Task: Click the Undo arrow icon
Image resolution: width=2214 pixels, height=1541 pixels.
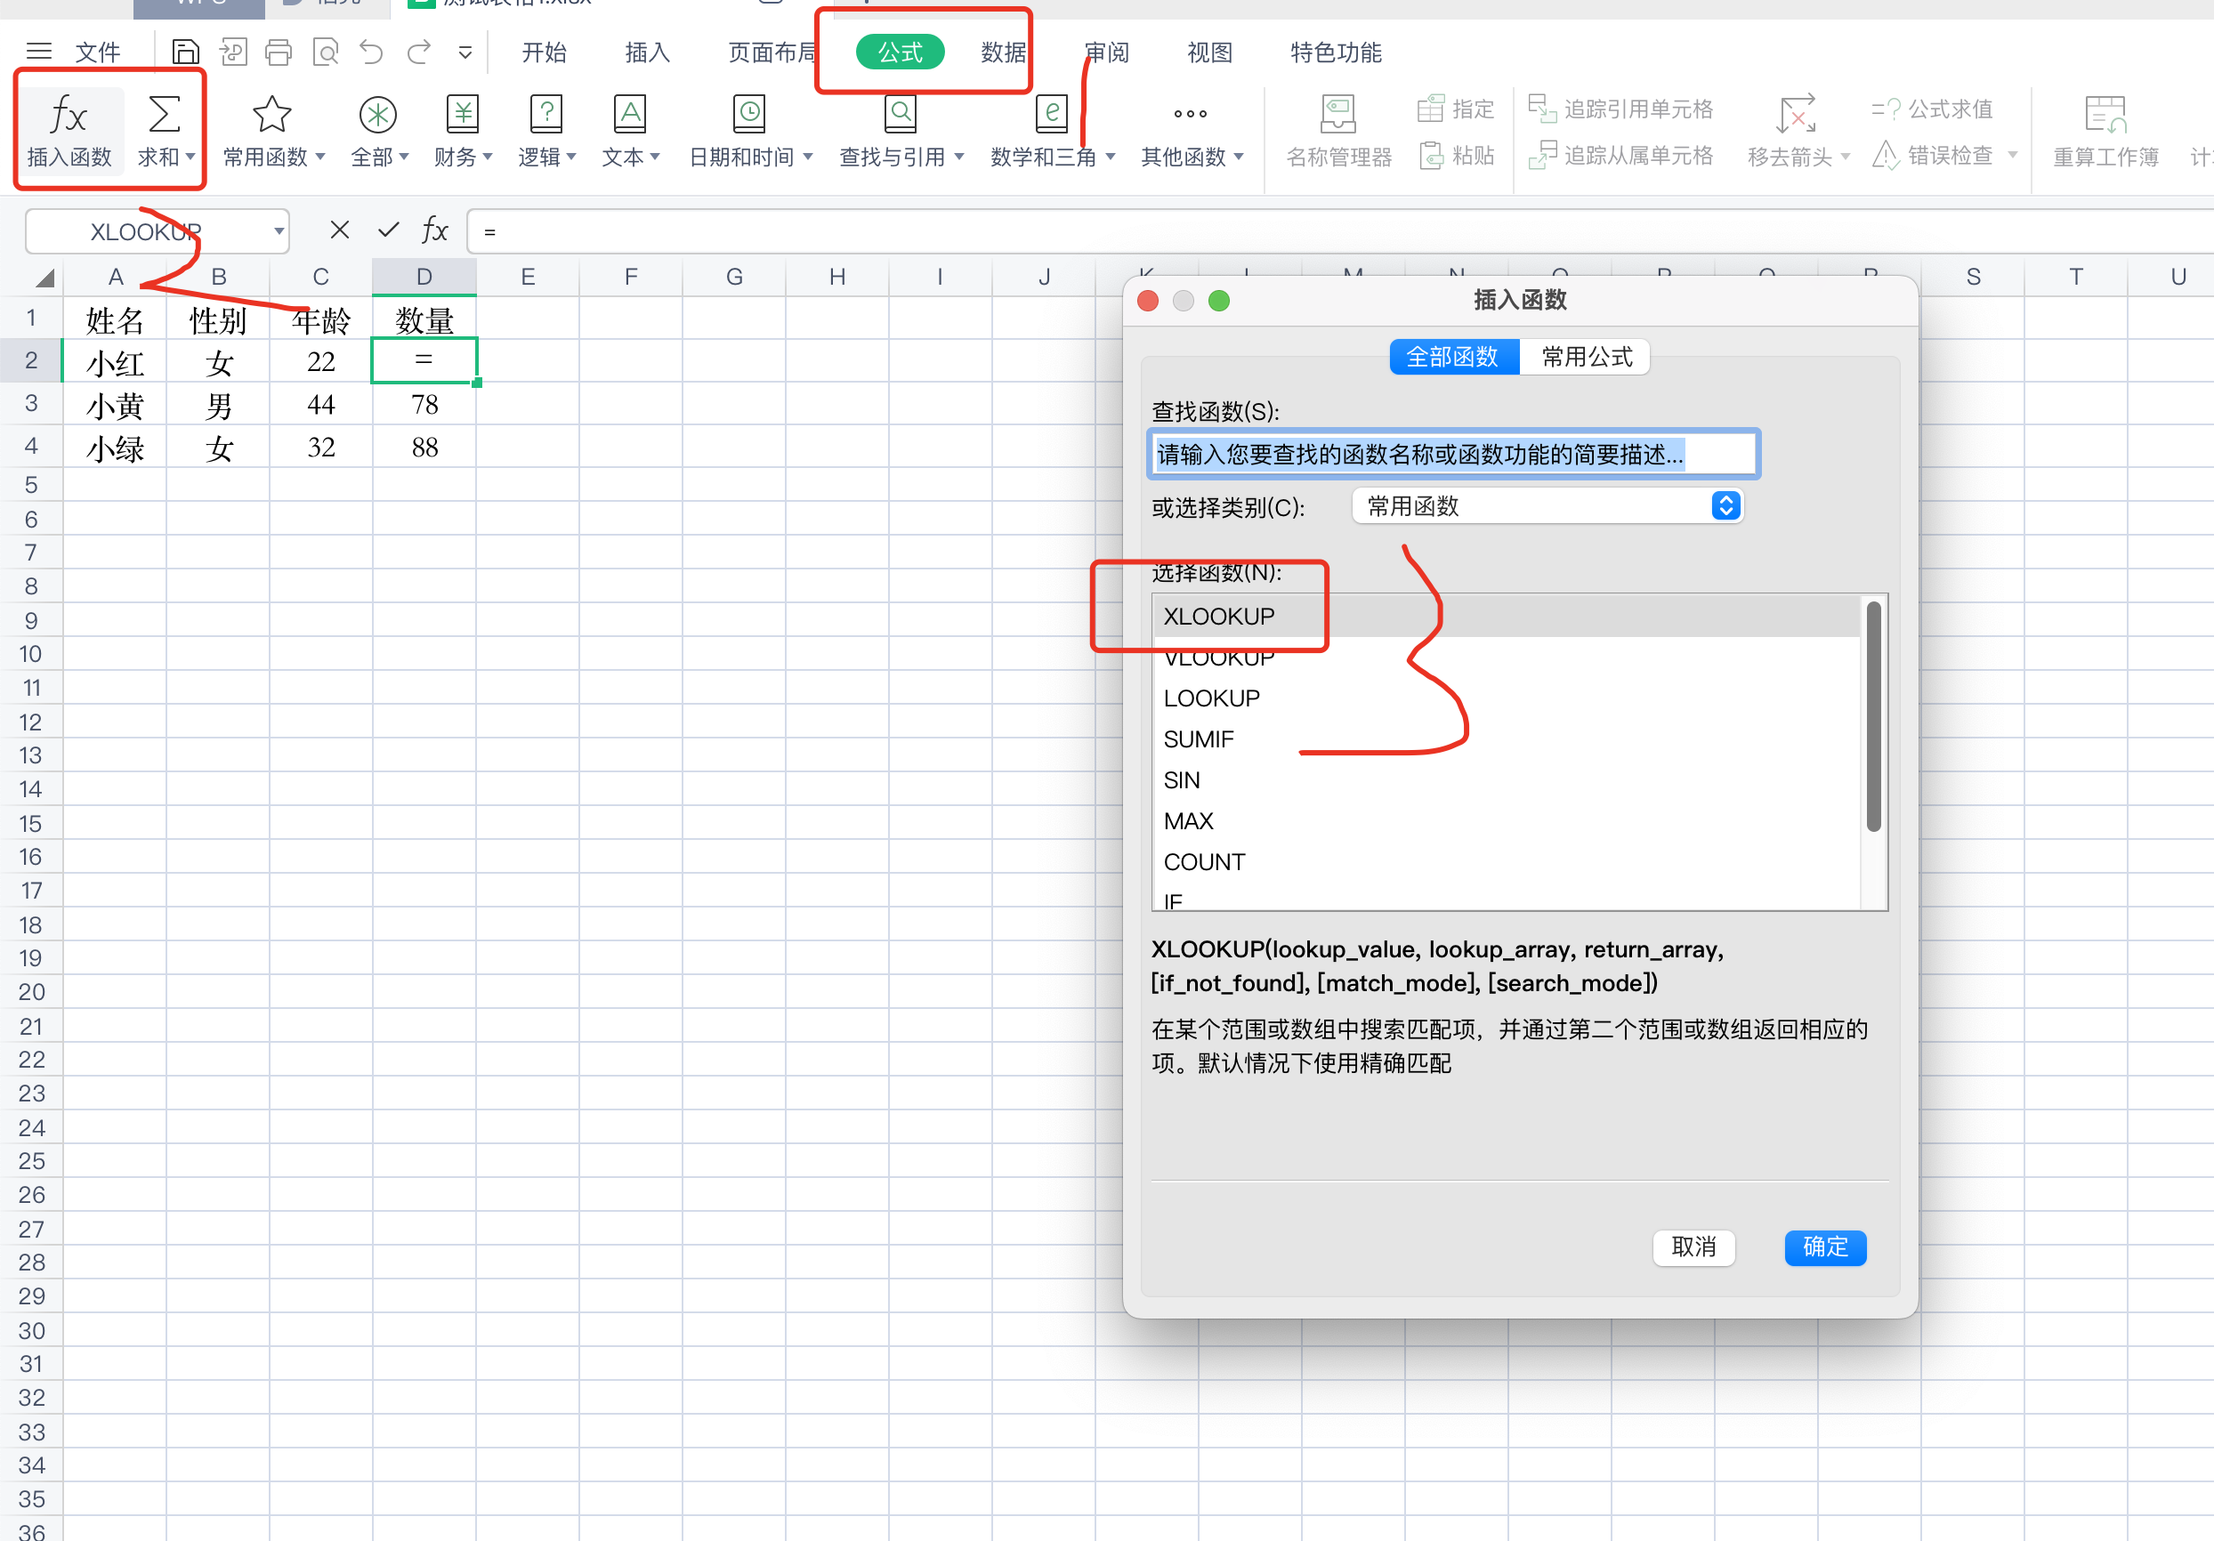Action: pyautogui.click(x=371, y=52)
